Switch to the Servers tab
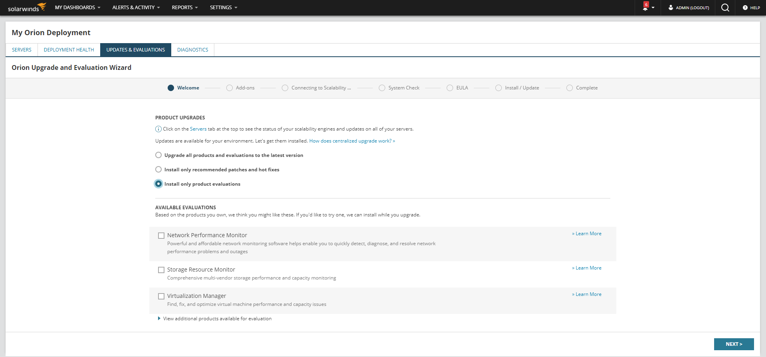Viewport: 766px width, 357px height. [22, 50]
